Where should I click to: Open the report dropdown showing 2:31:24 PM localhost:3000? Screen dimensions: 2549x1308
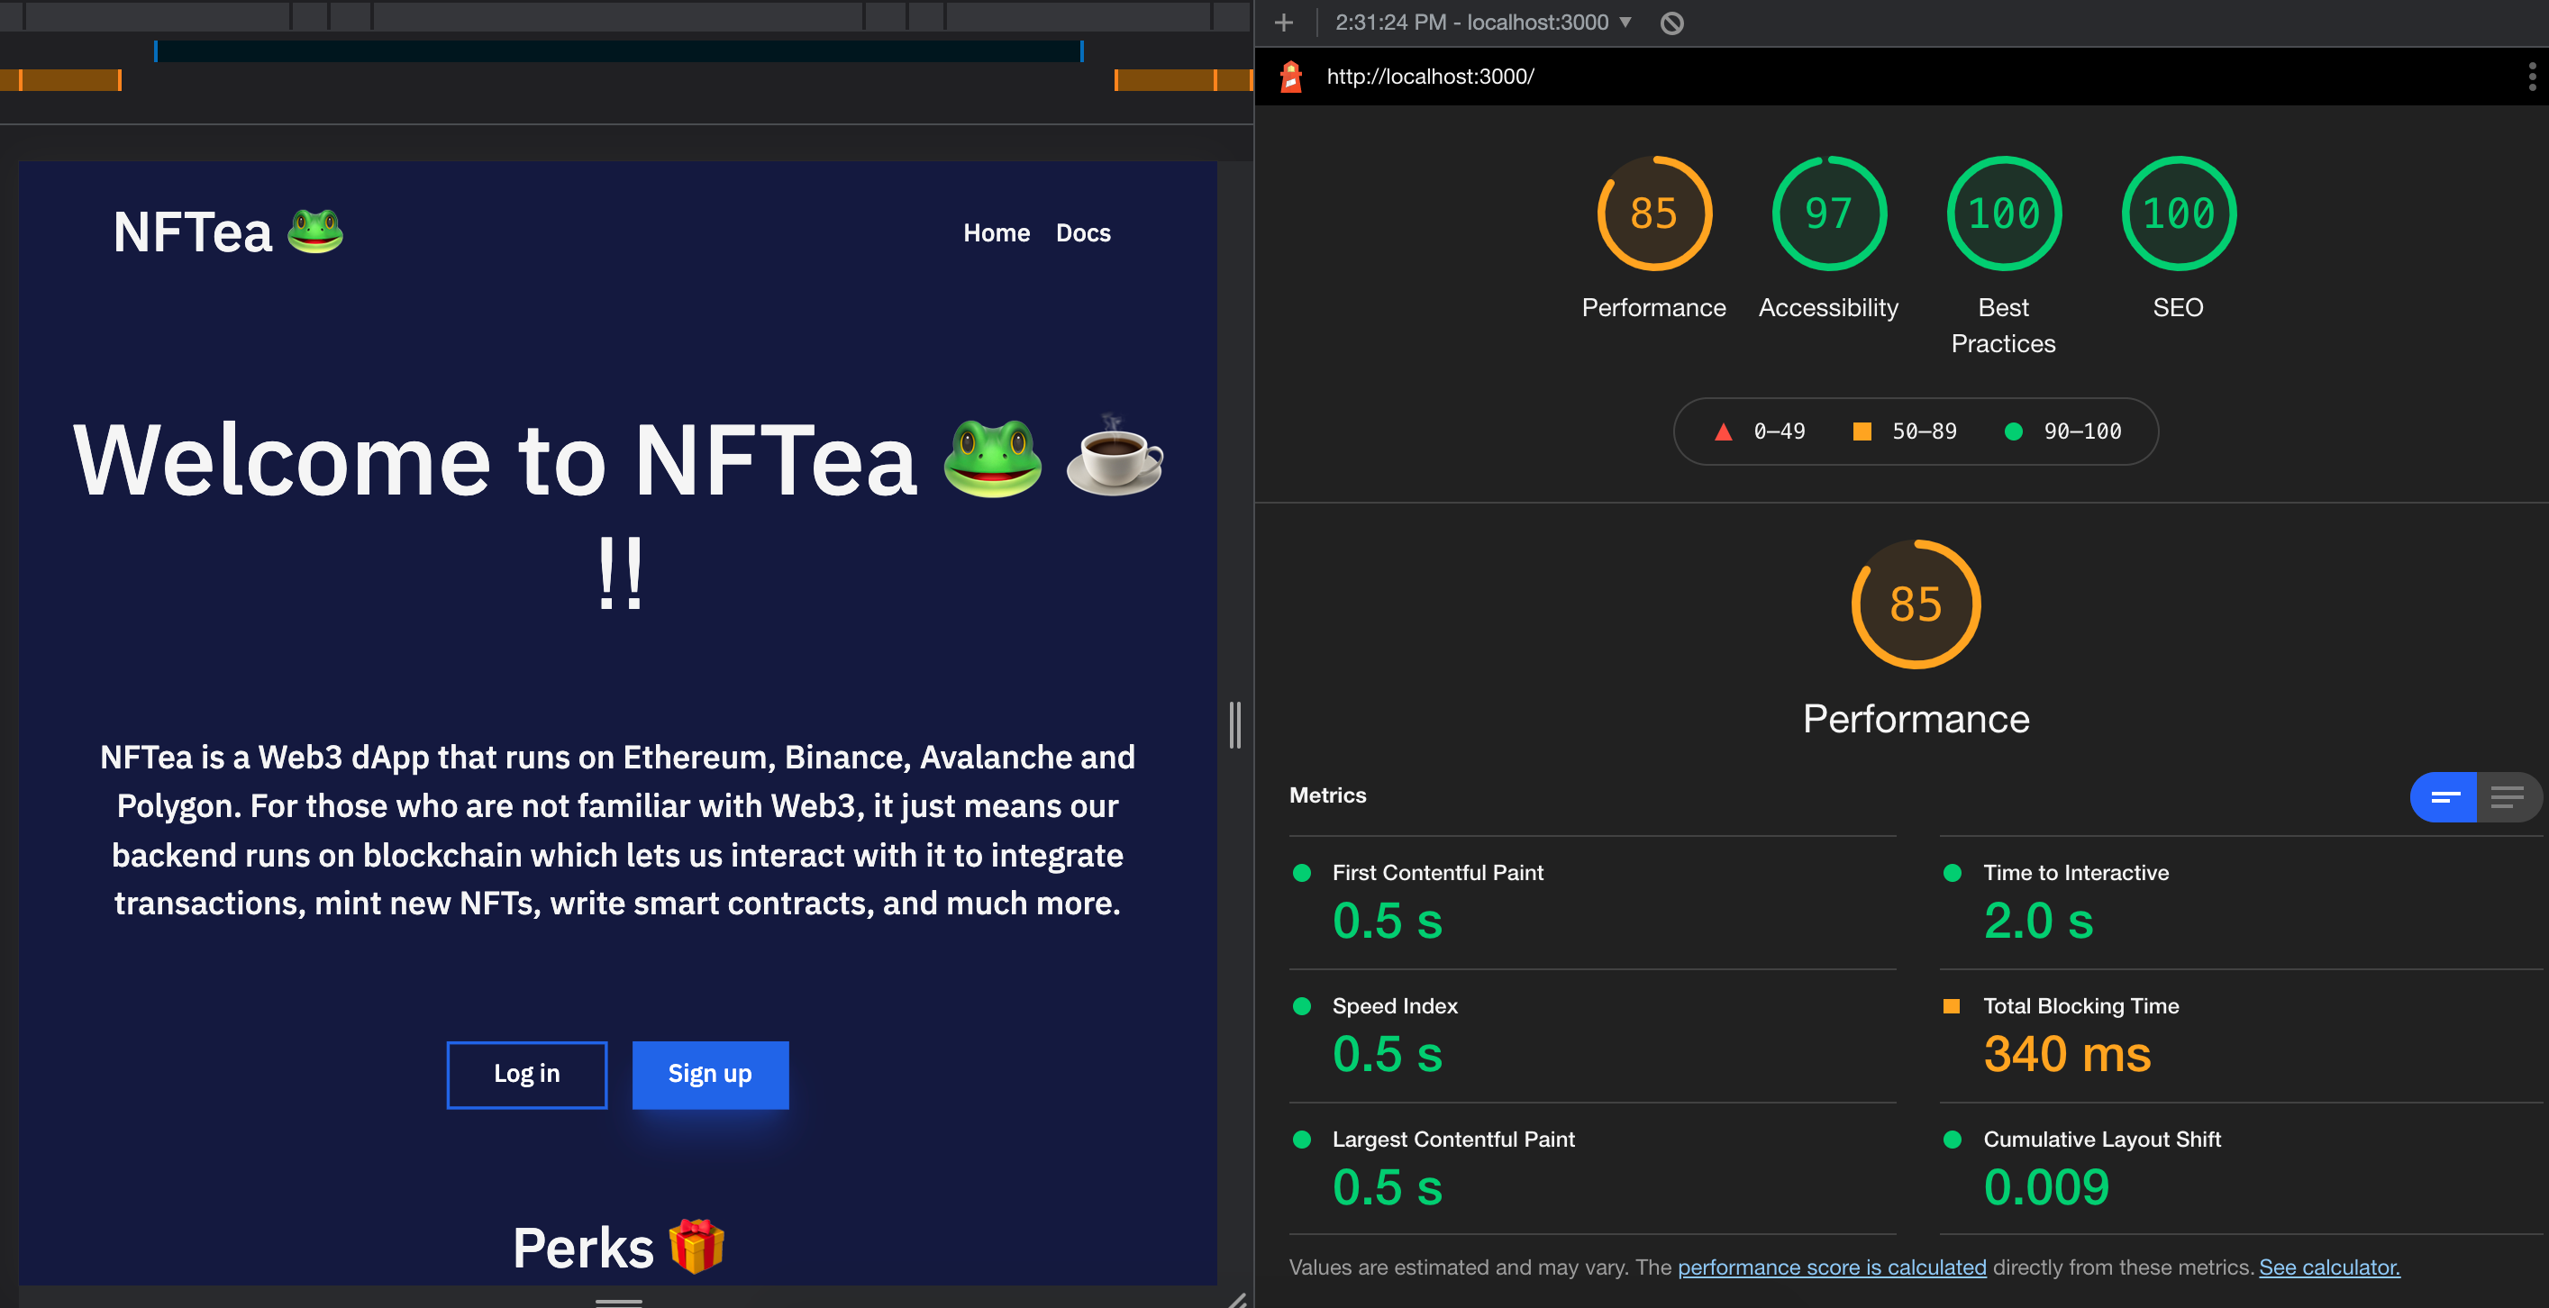[1483, 22]
